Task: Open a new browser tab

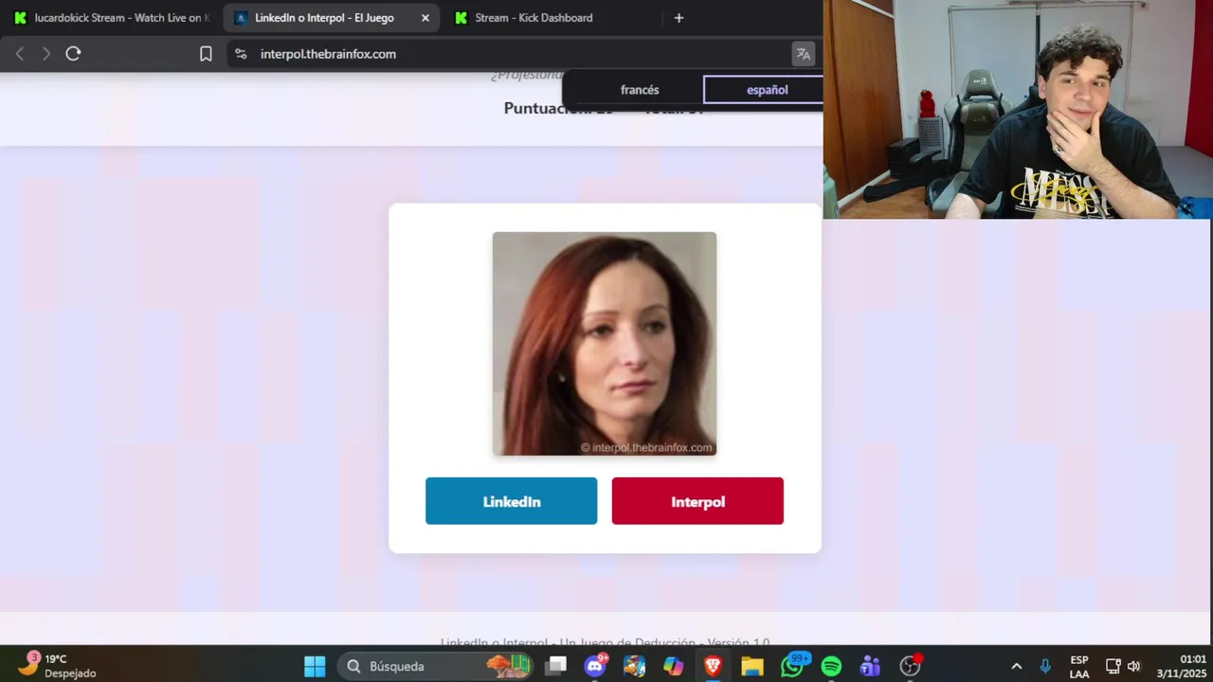Action: pyautogui.click(x=679, y=18)
